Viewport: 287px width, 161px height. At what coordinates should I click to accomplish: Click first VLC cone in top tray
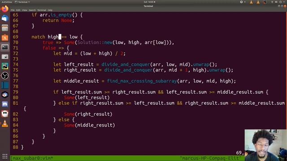[251, 2]
